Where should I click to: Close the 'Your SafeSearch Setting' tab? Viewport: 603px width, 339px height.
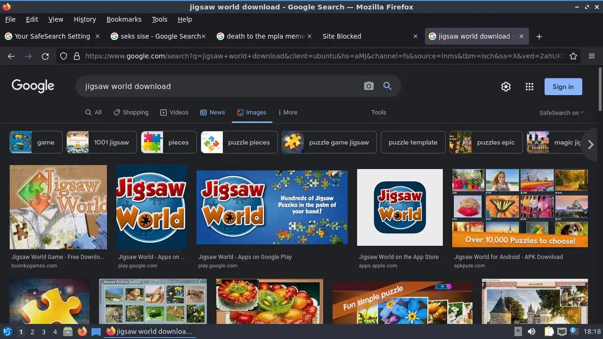98,36
